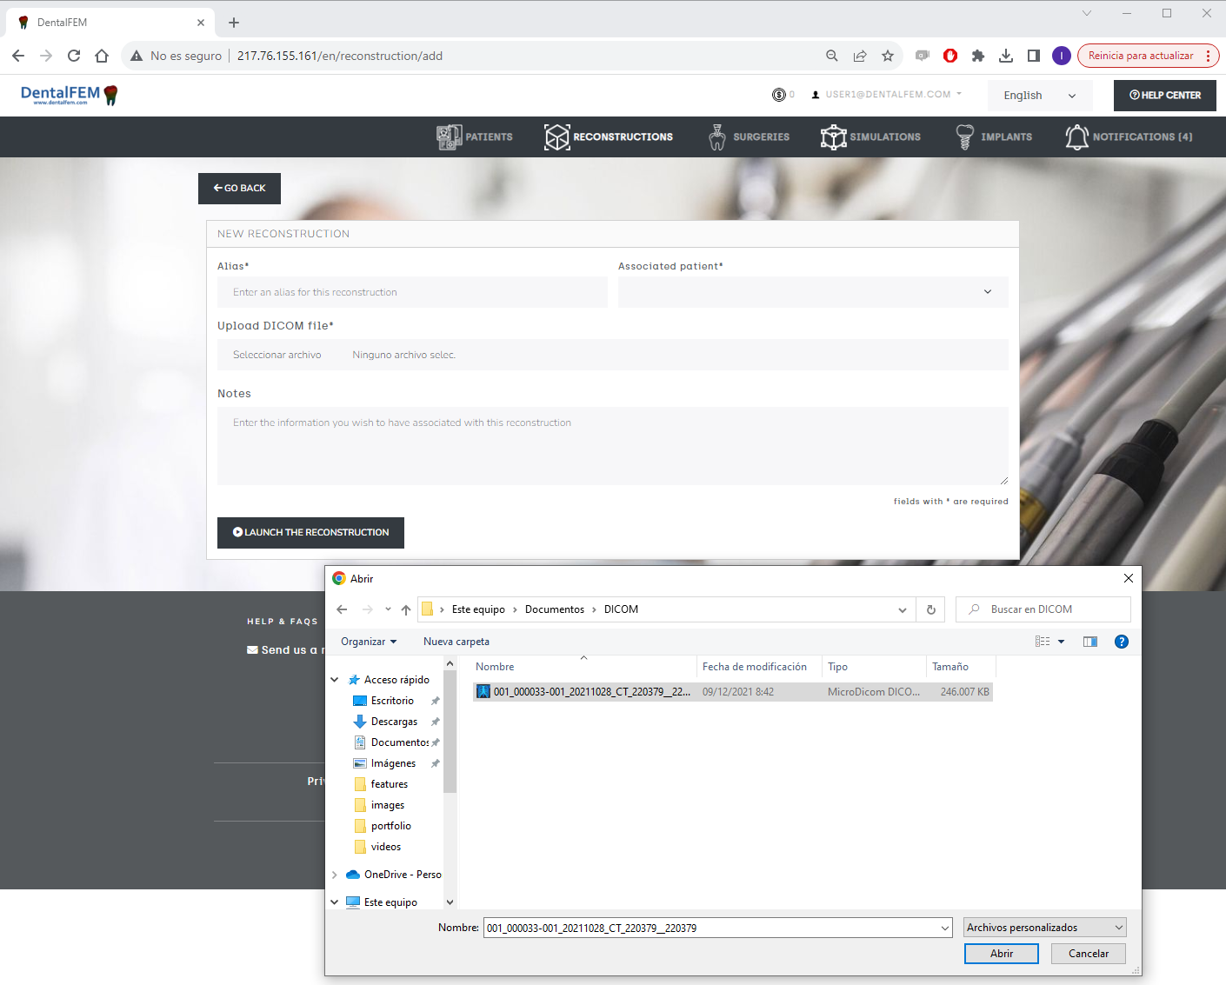Expand the Associated patient dropdown
This screenshot has width=1226, height=985.
[x=812, y=292]
